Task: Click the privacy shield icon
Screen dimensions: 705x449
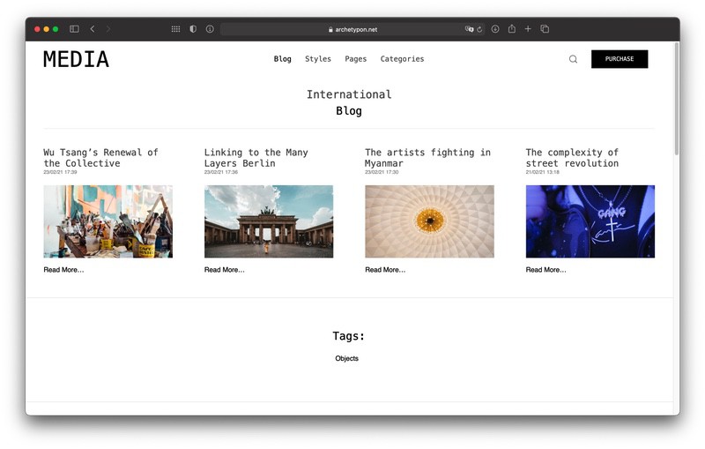Action: click(193, 29)
